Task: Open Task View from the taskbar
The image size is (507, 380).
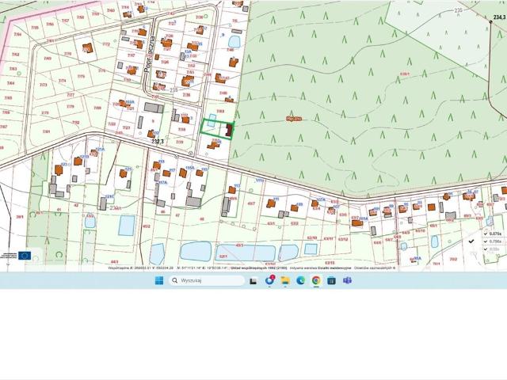Action: click(253, 280)
